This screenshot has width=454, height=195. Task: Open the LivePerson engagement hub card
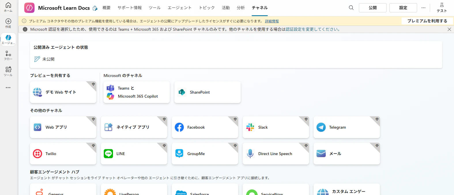pyautogui.click(x=134, y=190)
